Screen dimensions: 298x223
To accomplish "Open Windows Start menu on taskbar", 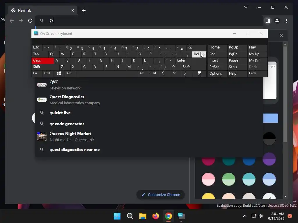I will click(117, 216).
